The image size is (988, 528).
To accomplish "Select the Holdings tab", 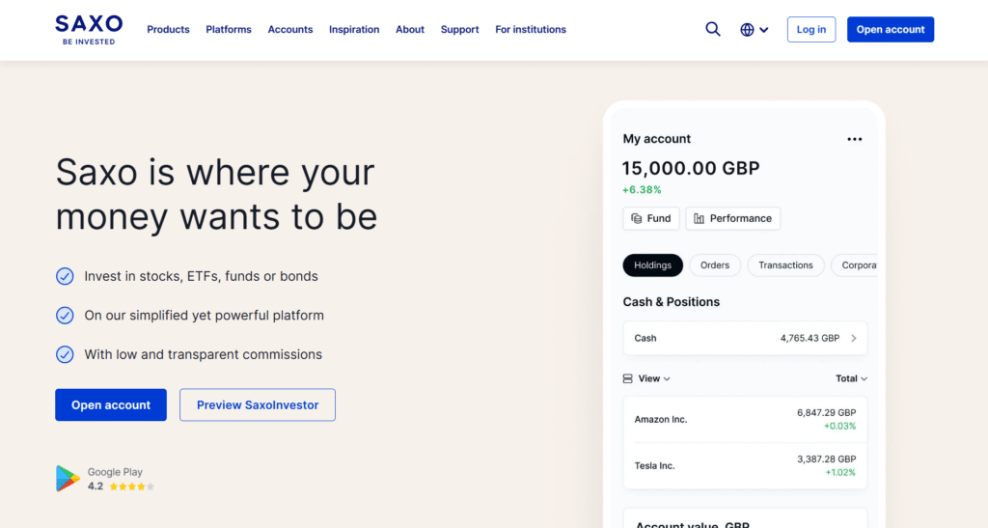I will click(x=653, y=265).
